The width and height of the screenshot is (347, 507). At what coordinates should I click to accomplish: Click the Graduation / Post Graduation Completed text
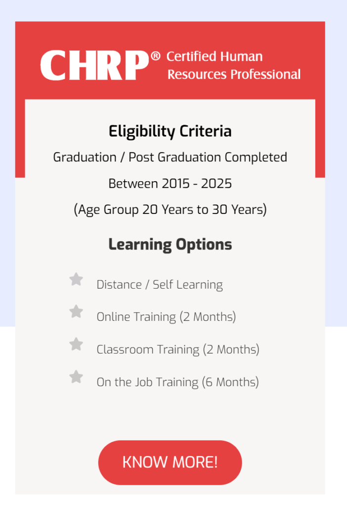coord(170,157)
